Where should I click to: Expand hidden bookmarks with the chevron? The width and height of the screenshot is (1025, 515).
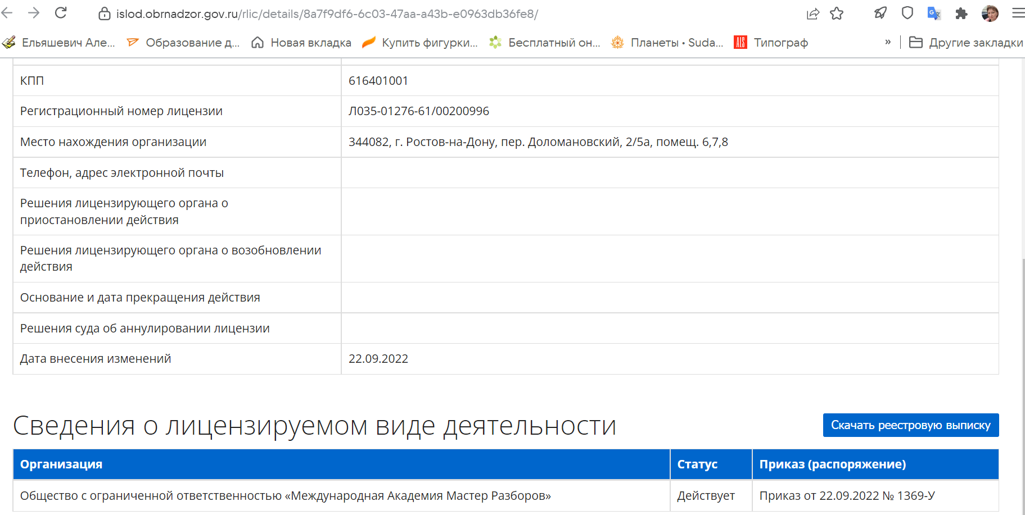click(888, 42)
